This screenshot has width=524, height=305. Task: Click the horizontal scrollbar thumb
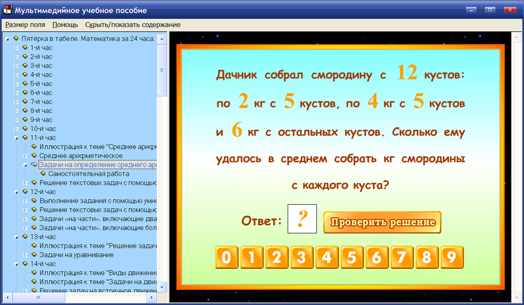[38, 297]
